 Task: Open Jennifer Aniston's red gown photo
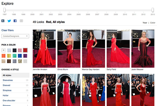pyautogui.click(x=44, y=49)
